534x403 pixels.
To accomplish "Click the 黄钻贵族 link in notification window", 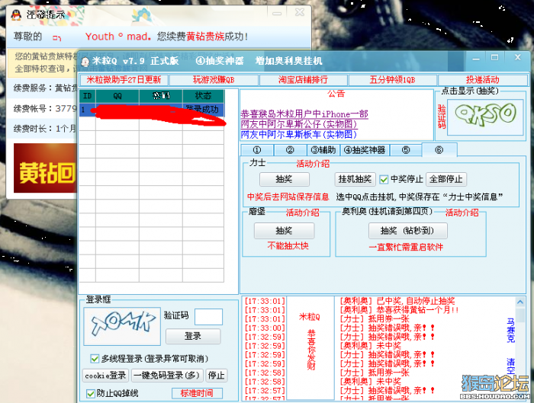I will click(205, 37).
